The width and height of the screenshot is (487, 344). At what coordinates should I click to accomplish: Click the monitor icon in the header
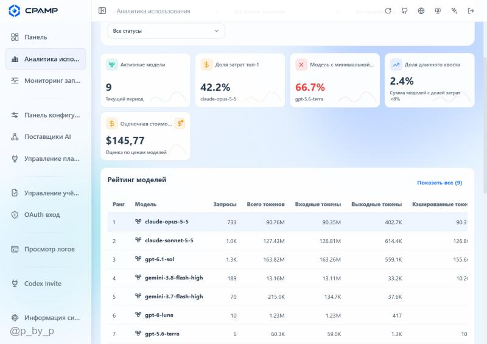(438, 11)
